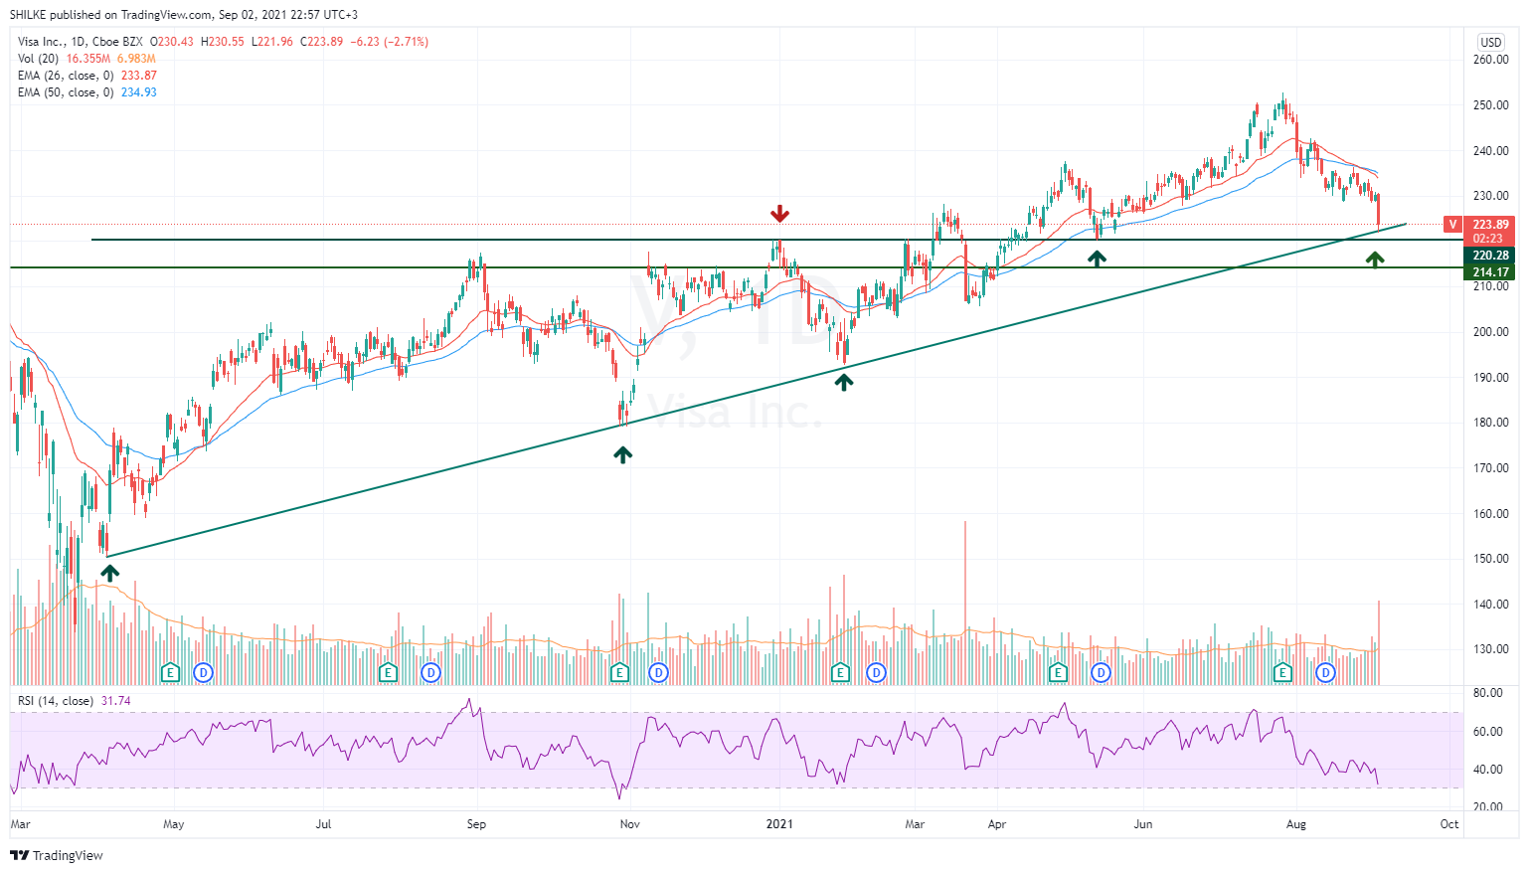Click the Aug label on the time axis
Image resolution: width=1529 pixels, height=873 pixels.
pos(1296,824)
